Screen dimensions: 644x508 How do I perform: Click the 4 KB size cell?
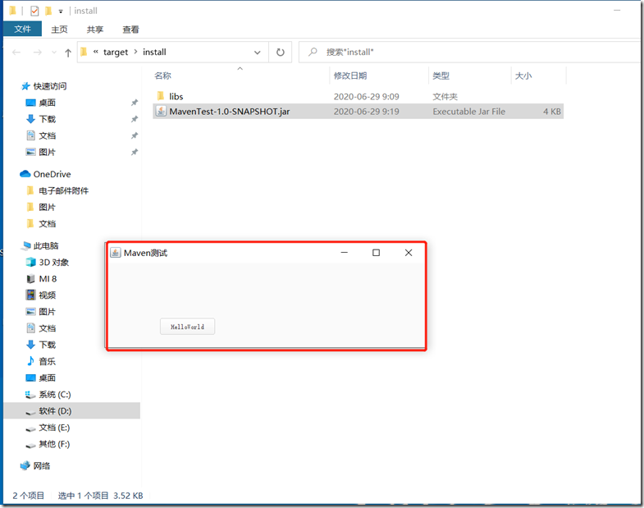coord(551,112)
